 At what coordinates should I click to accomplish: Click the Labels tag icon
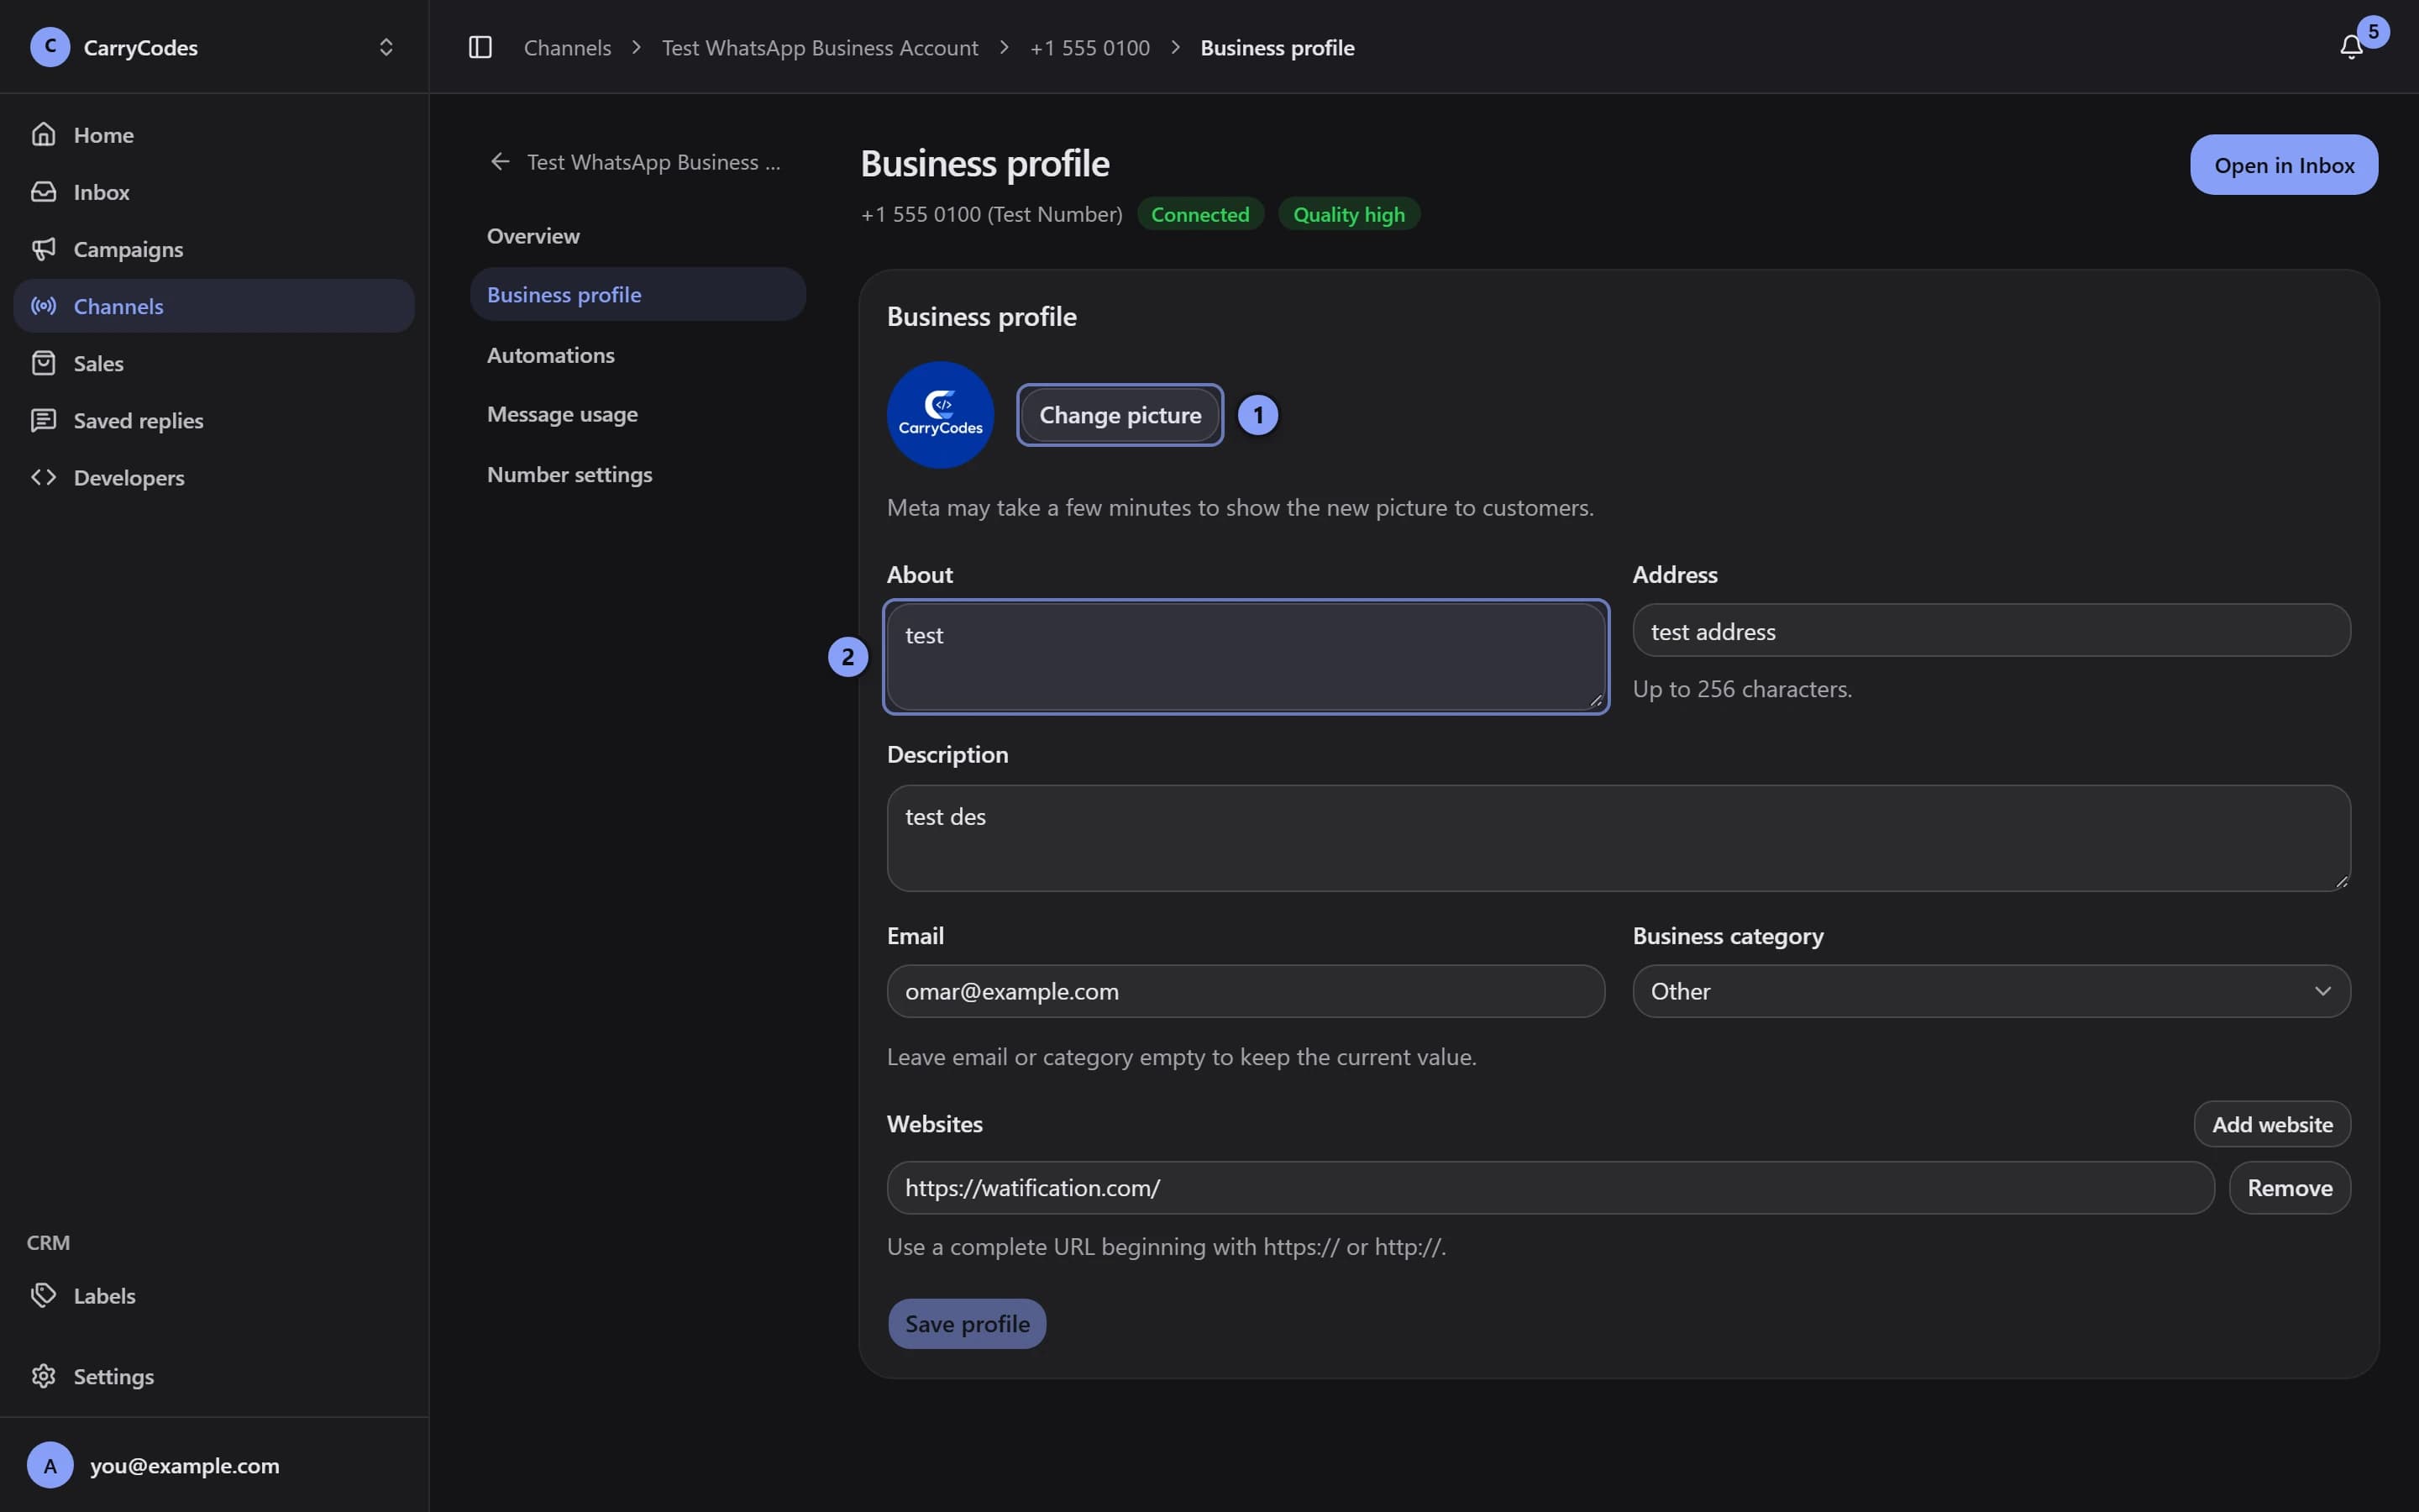tap(43, 1295)
